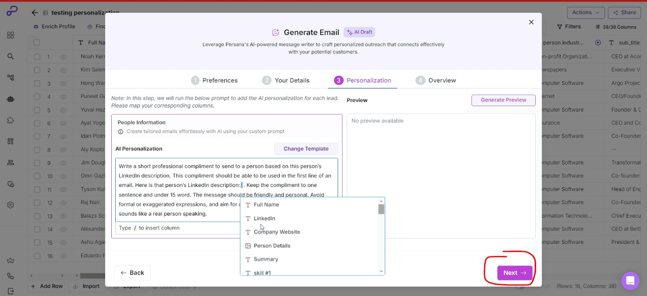Image resolution: width=647 pixels, height=296 pixels.
Task: Close the Generate Email dialog
Action: click(531, 22)
